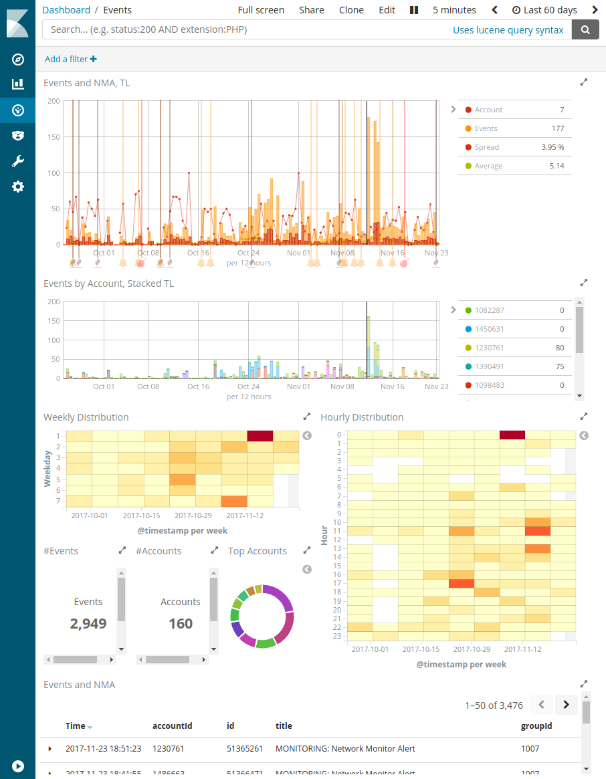This screenshot has height=779, width=606.
Task: Open Discover via compass sidebar icon
Action: (x=18, y=60)
